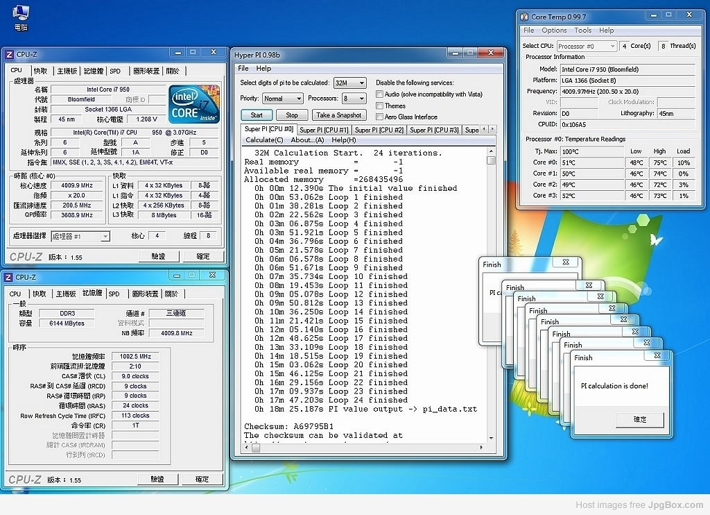Close the front Finish dialog with X
Image resolution: width=710 pixels, height=515 pixels.
(657, 356)
